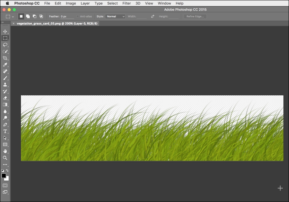Expand the tools panel with double arrows
The width and height of the screenshot is (289, 202).
click(x=3, y=22)
